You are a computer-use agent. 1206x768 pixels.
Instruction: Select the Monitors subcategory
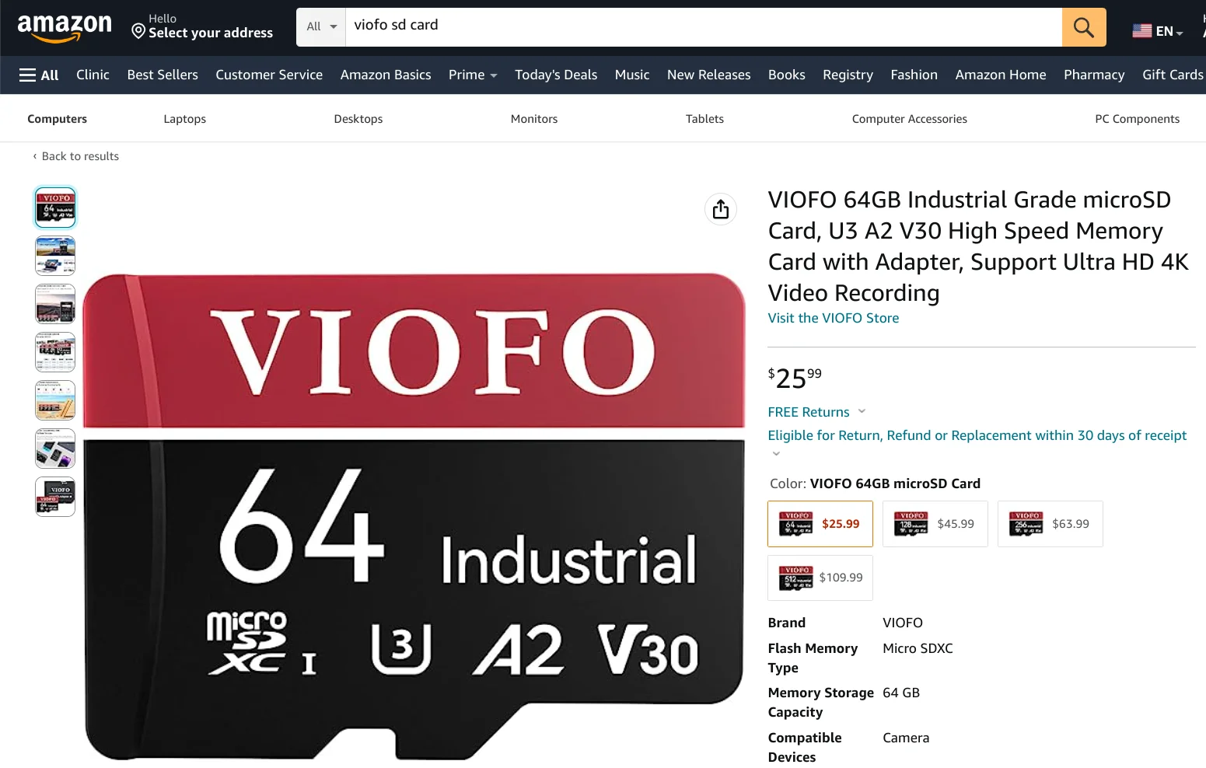pyautogui.click(x=534, y=119)
